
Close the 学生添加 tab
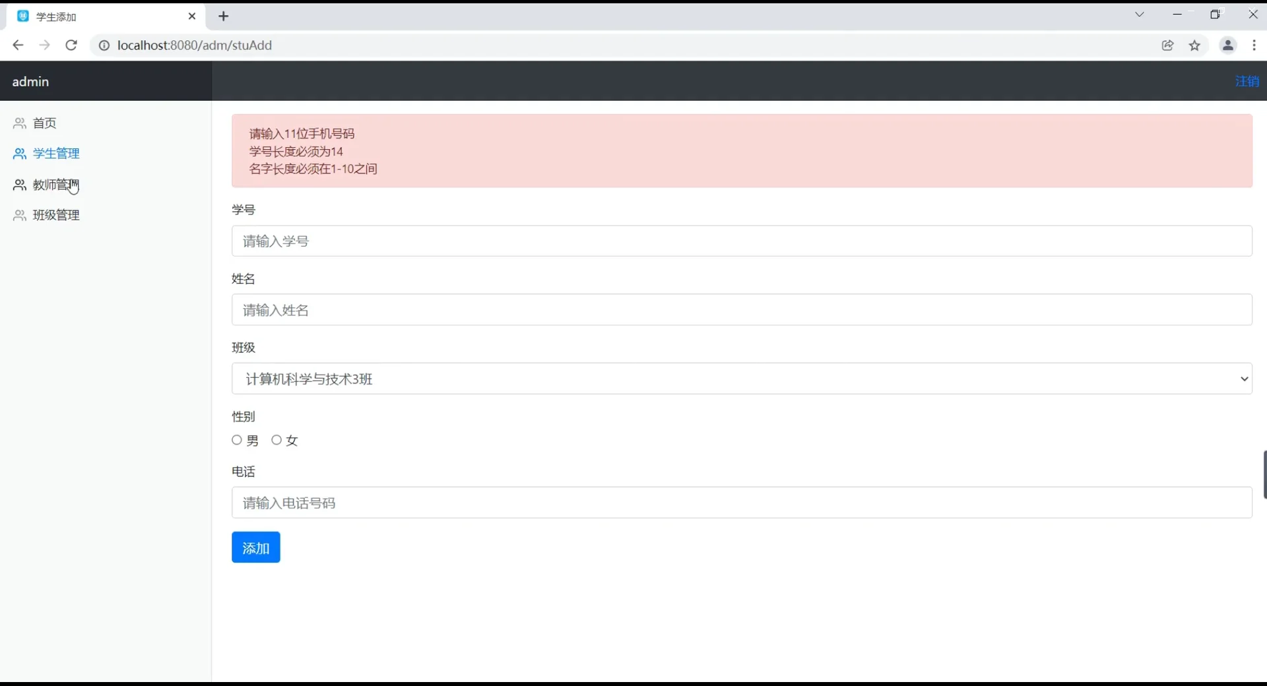(192, 16)
